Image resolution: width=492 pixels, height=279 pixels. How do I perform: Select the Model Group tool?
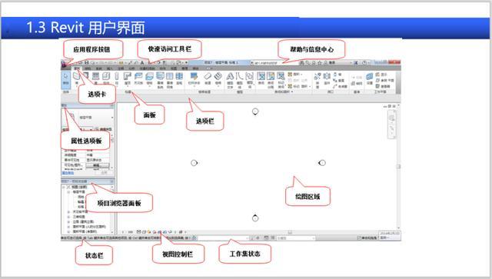tap(250, 80)
